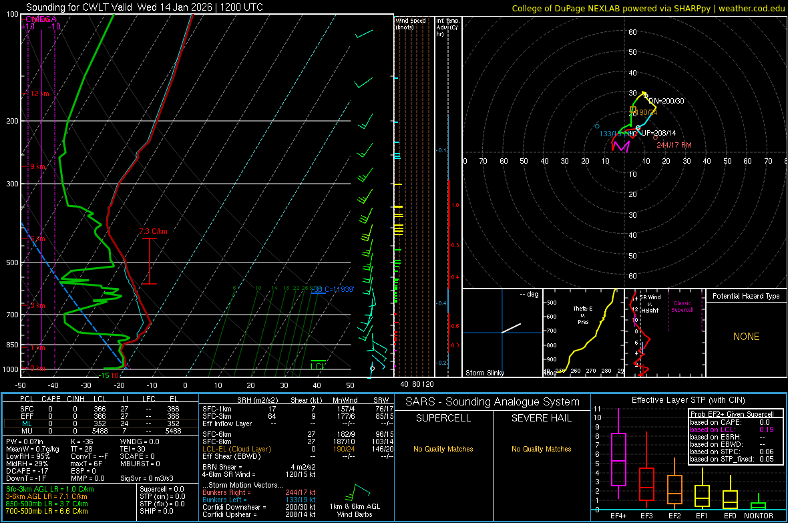
Task: Click the Bunkers Left storm motion line
Action: click(x=259, y=500)
